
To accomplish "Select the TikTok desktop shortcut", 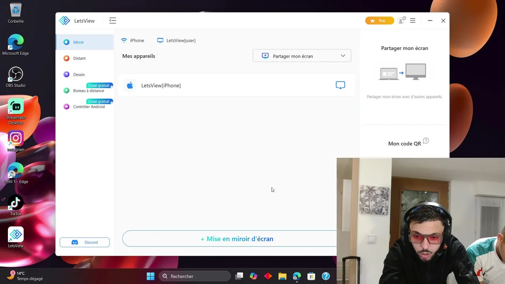I will click(x=16, y=206).
